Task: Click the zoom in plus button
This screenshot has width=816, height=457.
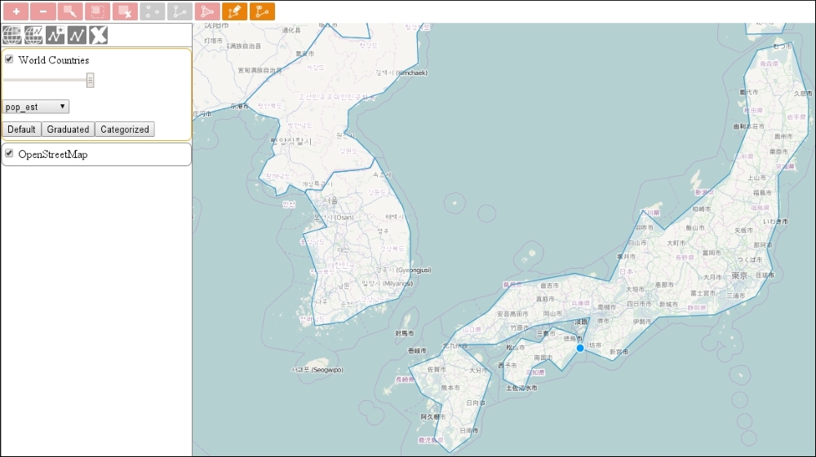Action: click(16, 11)
